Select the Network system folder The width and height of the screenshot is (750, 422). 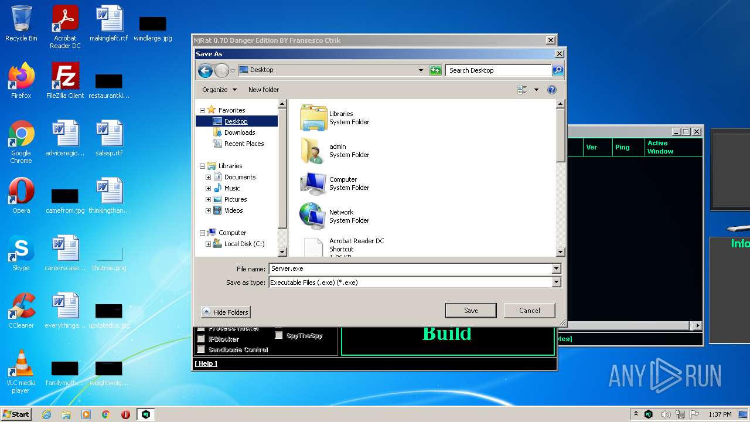pos(337,216)
